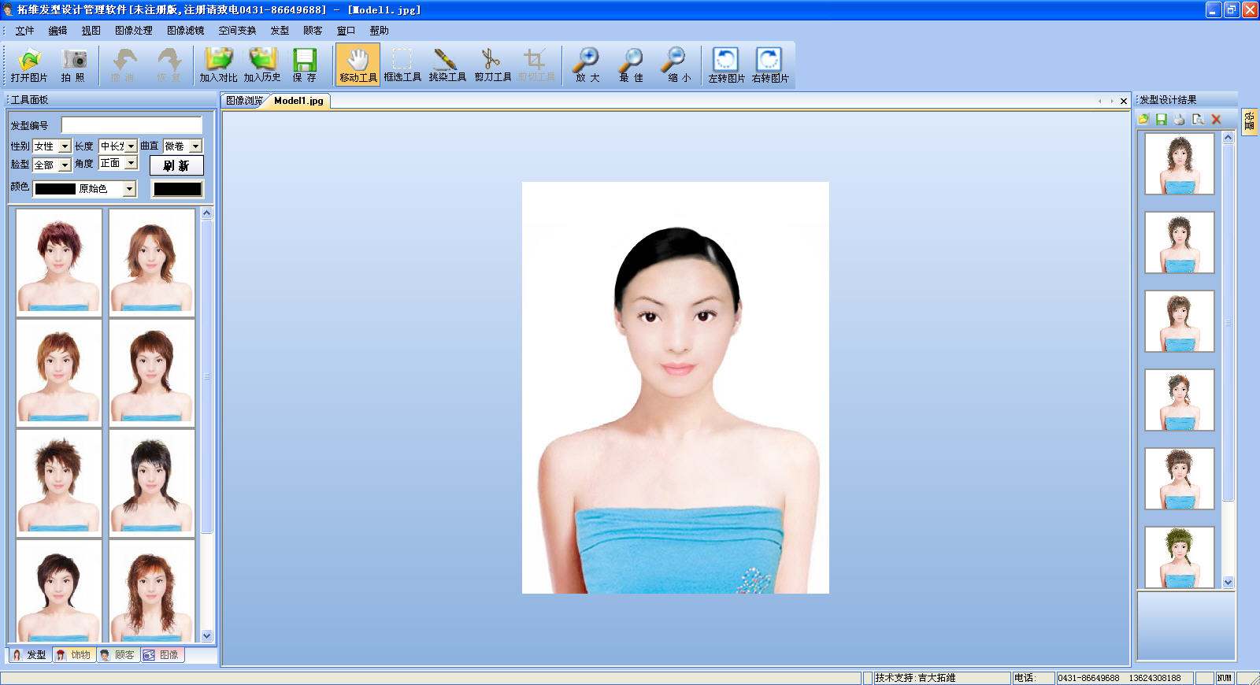Click the printer icon in 发型设计结果 panel

tap(1179, 120)
